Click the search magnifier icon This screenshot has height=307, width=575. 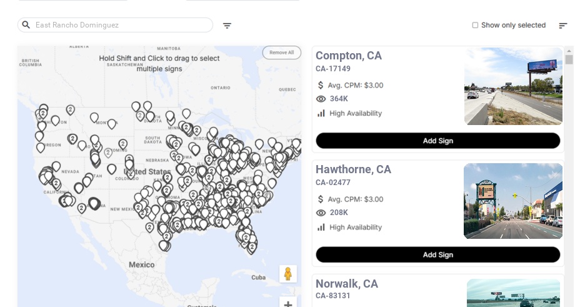(x=26, y=25)
